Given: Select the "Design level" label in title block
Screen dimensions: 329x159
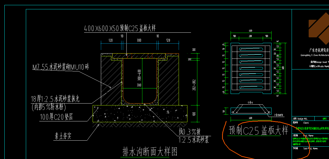Looking at the screenshot, I should (x=322, y=62).
